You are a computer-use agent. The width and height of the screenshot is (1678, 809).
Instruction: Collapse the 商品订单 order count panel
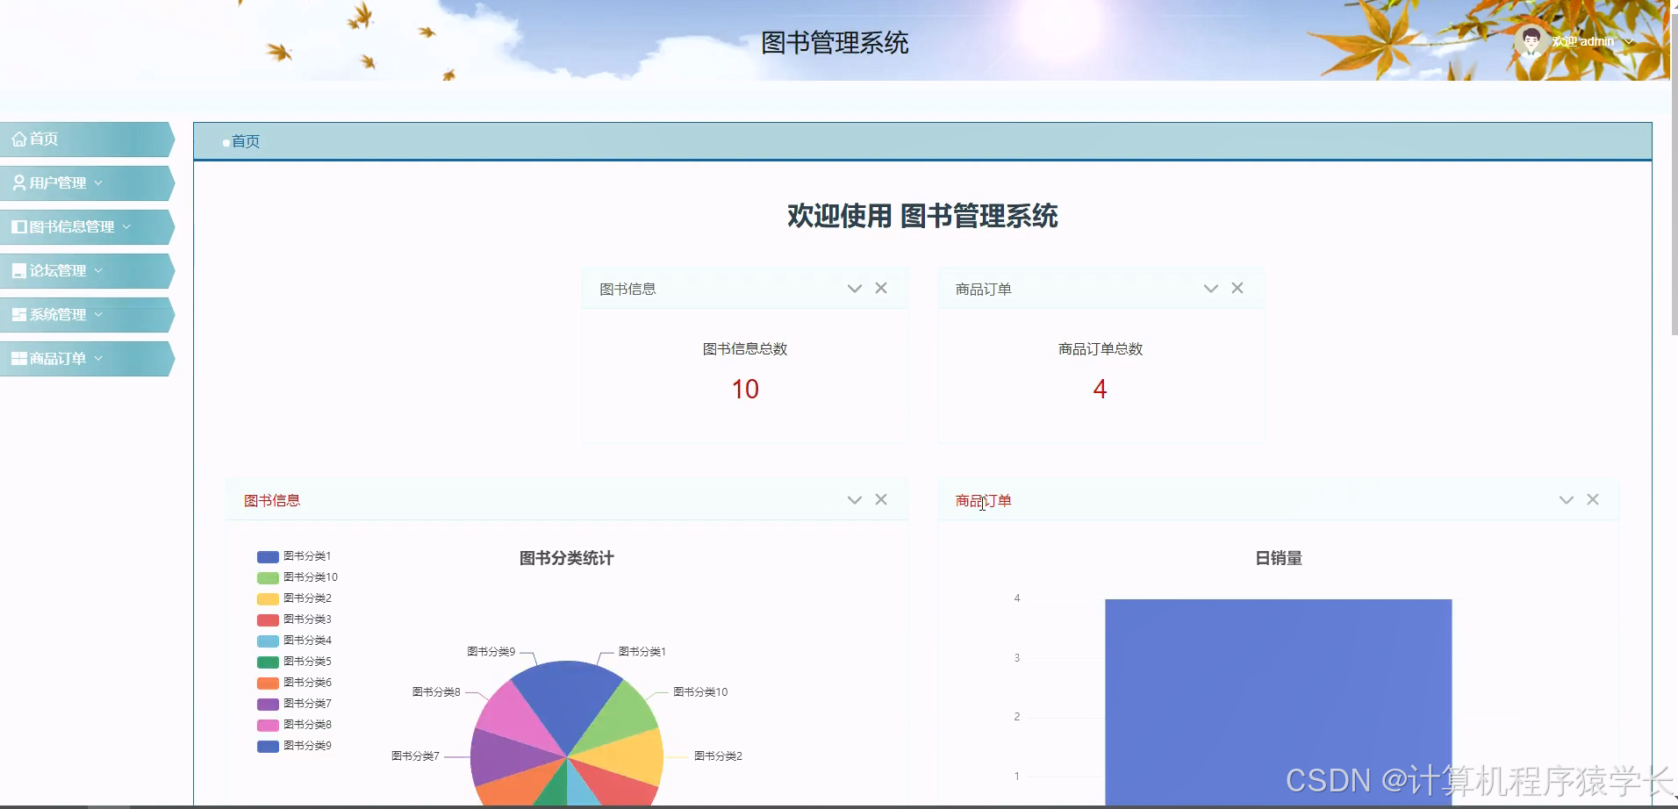(1211, 288)
